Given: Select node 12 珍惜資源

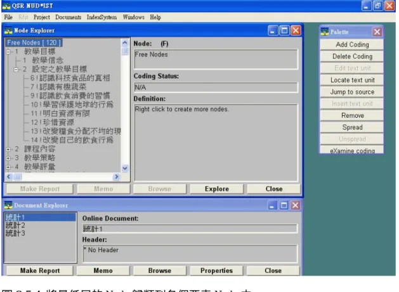Looking at the screenshot, I should coord(53,122).
